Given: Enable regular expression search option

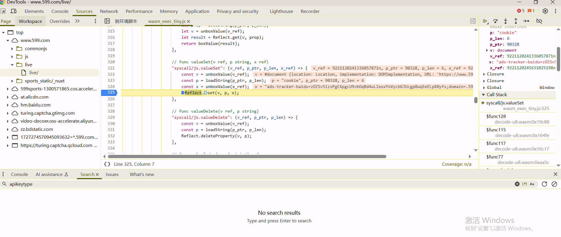Looking at the screenshot, I should [x=525, y=184].
